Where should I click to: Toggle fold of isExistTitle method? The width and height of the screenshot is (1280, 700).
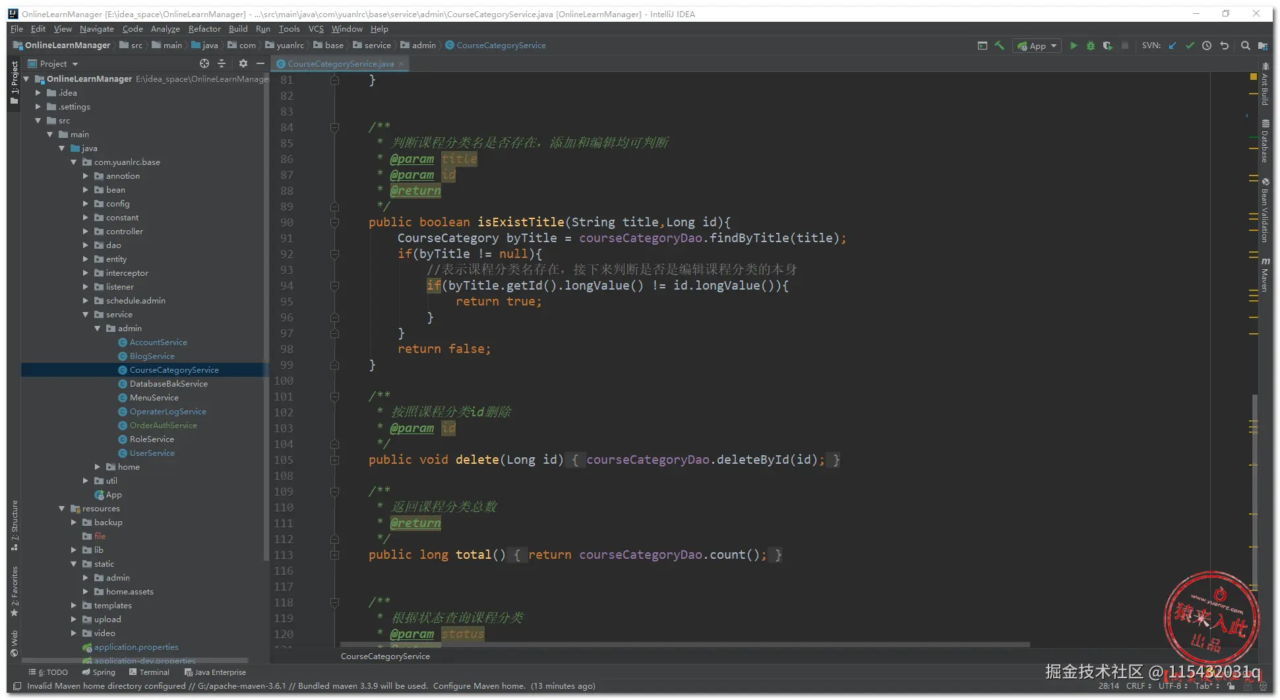(x=334, y=222)
